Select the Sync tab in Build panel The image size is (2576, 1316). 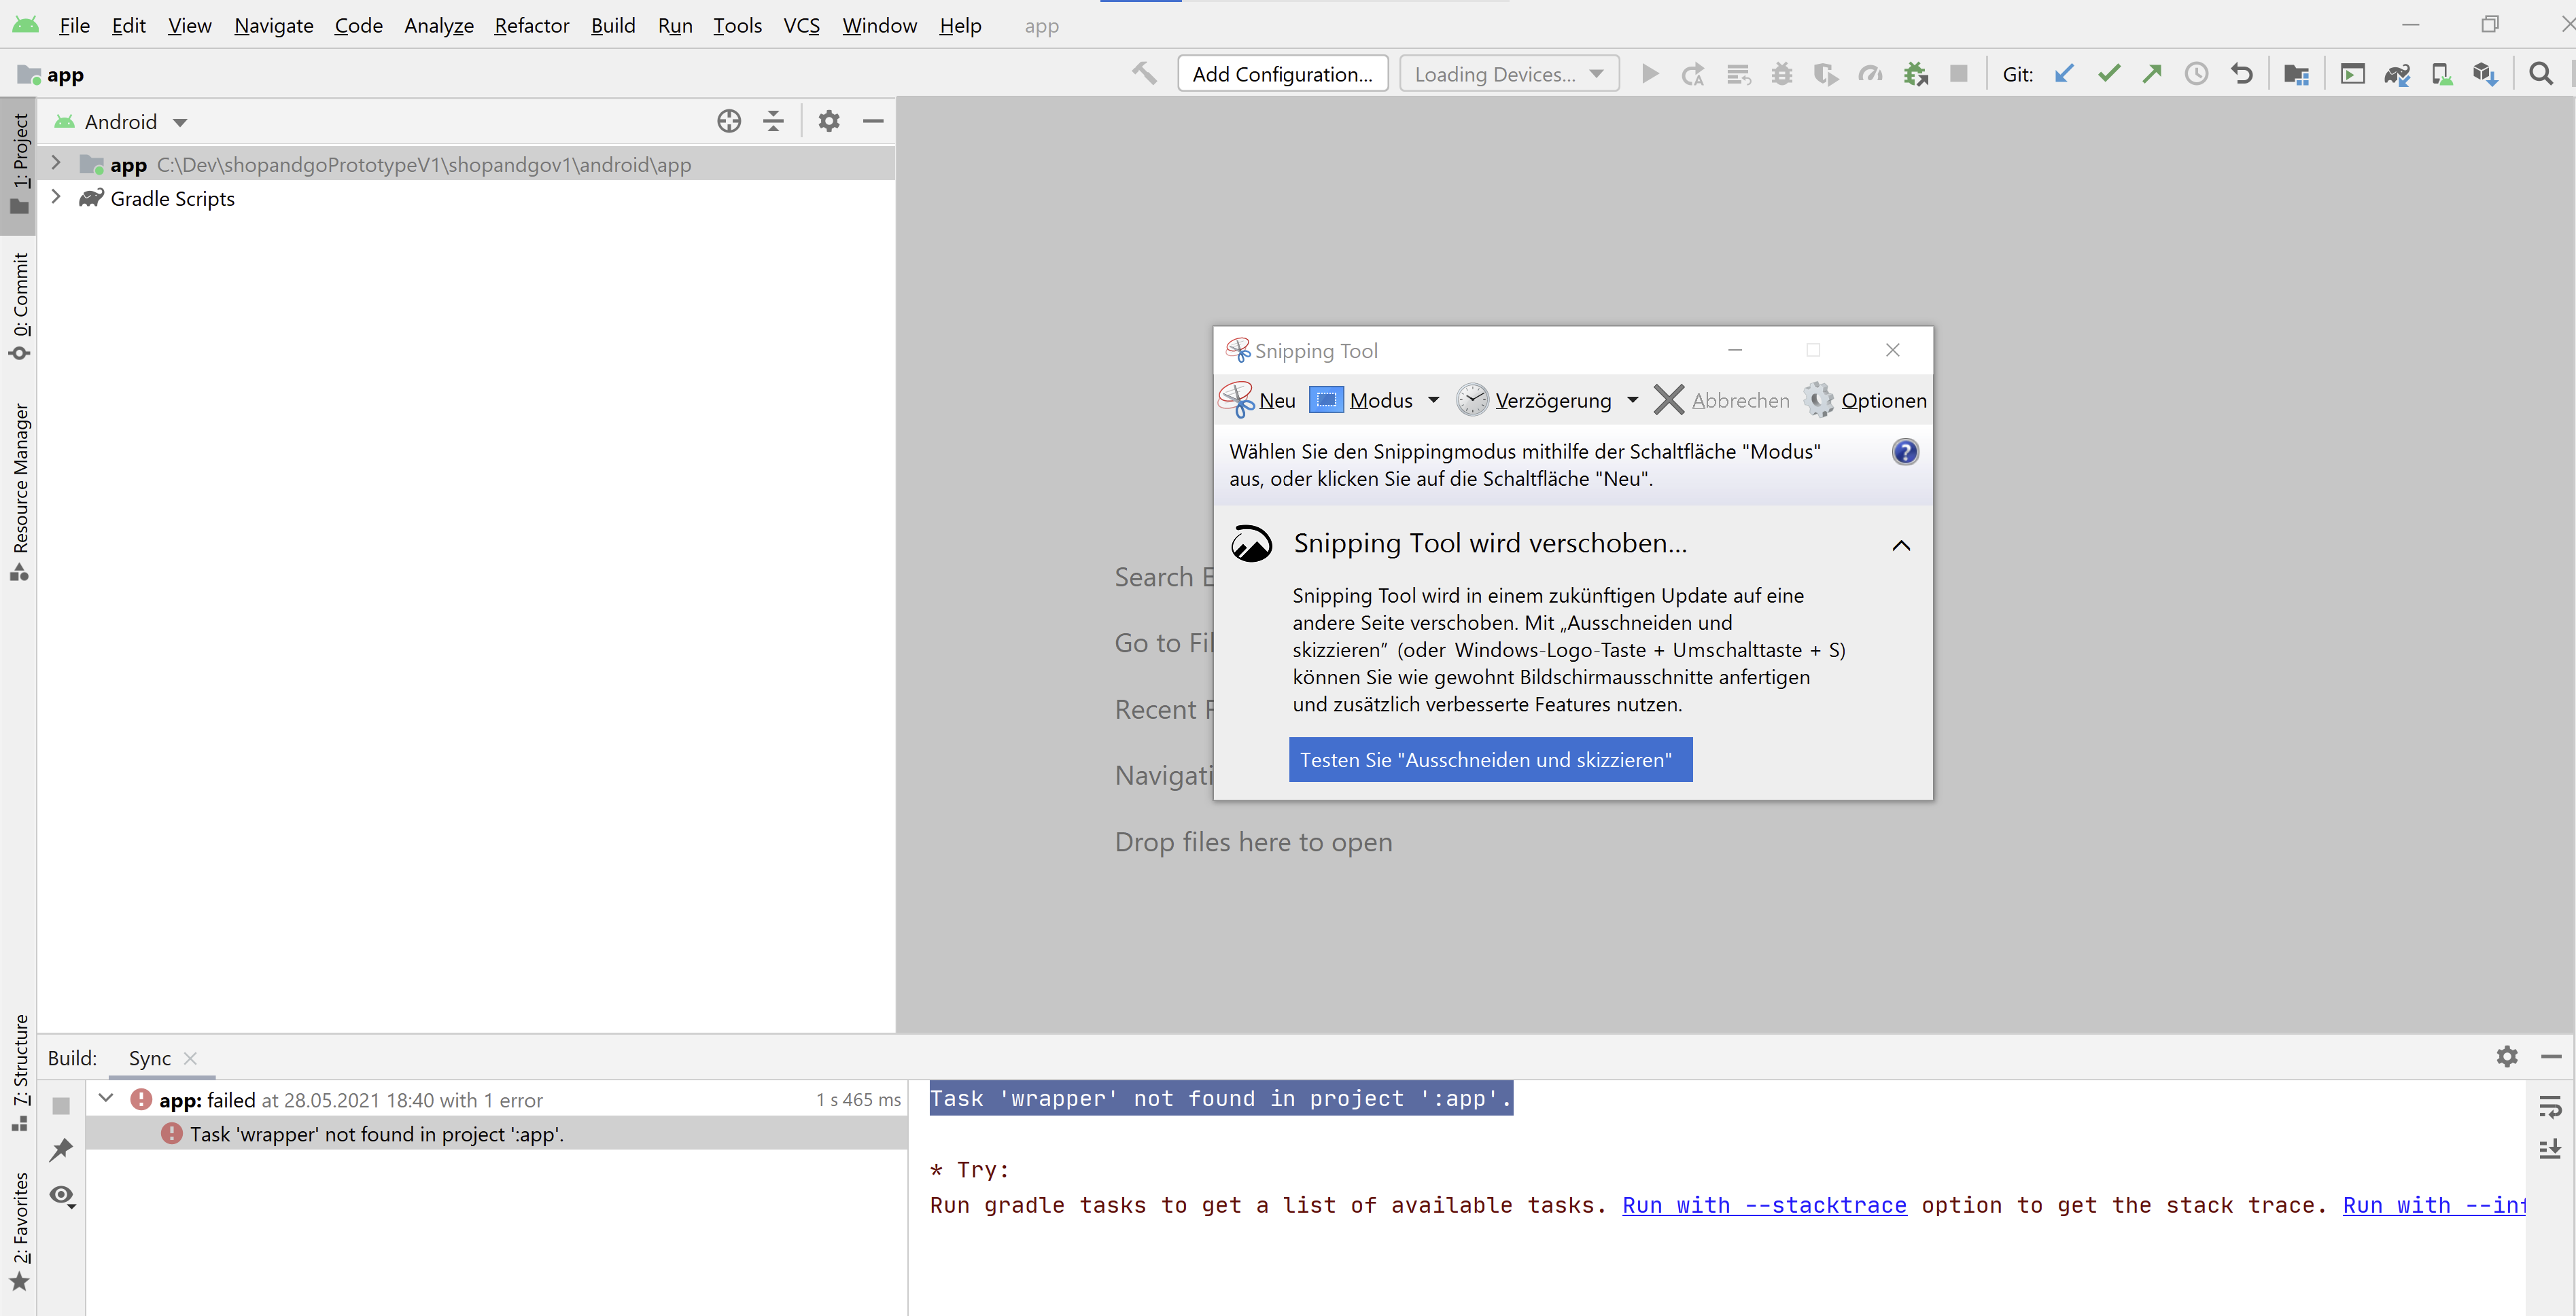click(149, 1059)
